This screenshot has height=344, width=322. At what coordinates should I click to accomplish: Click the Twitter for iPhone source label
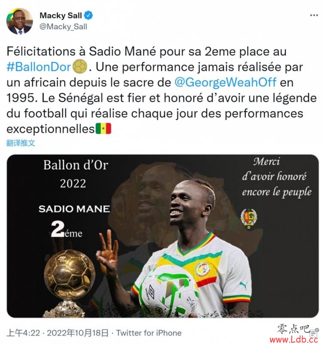point(149,333)
